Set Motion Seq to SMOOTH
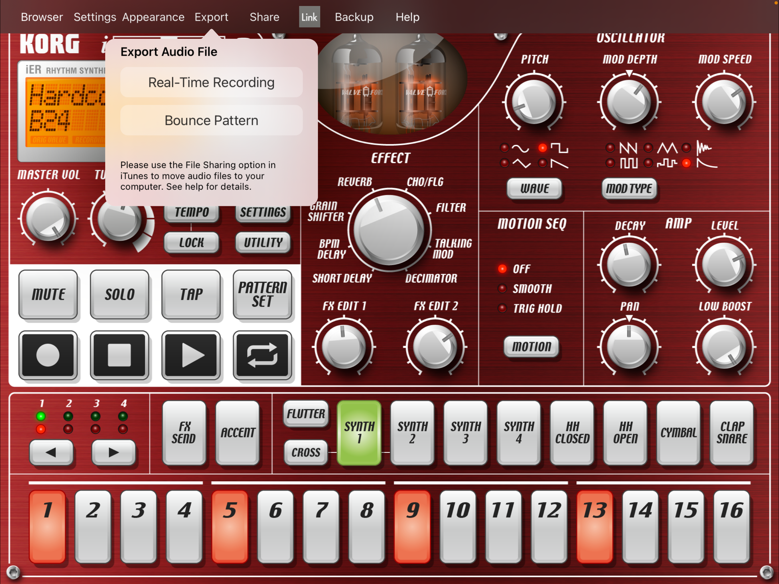779x584 pixels. point(502,289)
